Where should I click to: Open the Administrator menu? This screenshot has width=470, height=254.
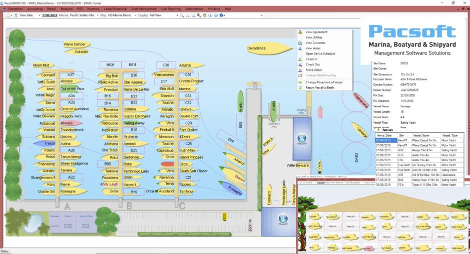tap(194, 9)
